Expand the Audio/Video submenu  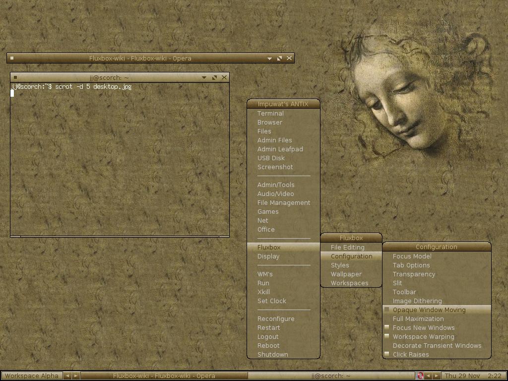click(x=283, y=194)
